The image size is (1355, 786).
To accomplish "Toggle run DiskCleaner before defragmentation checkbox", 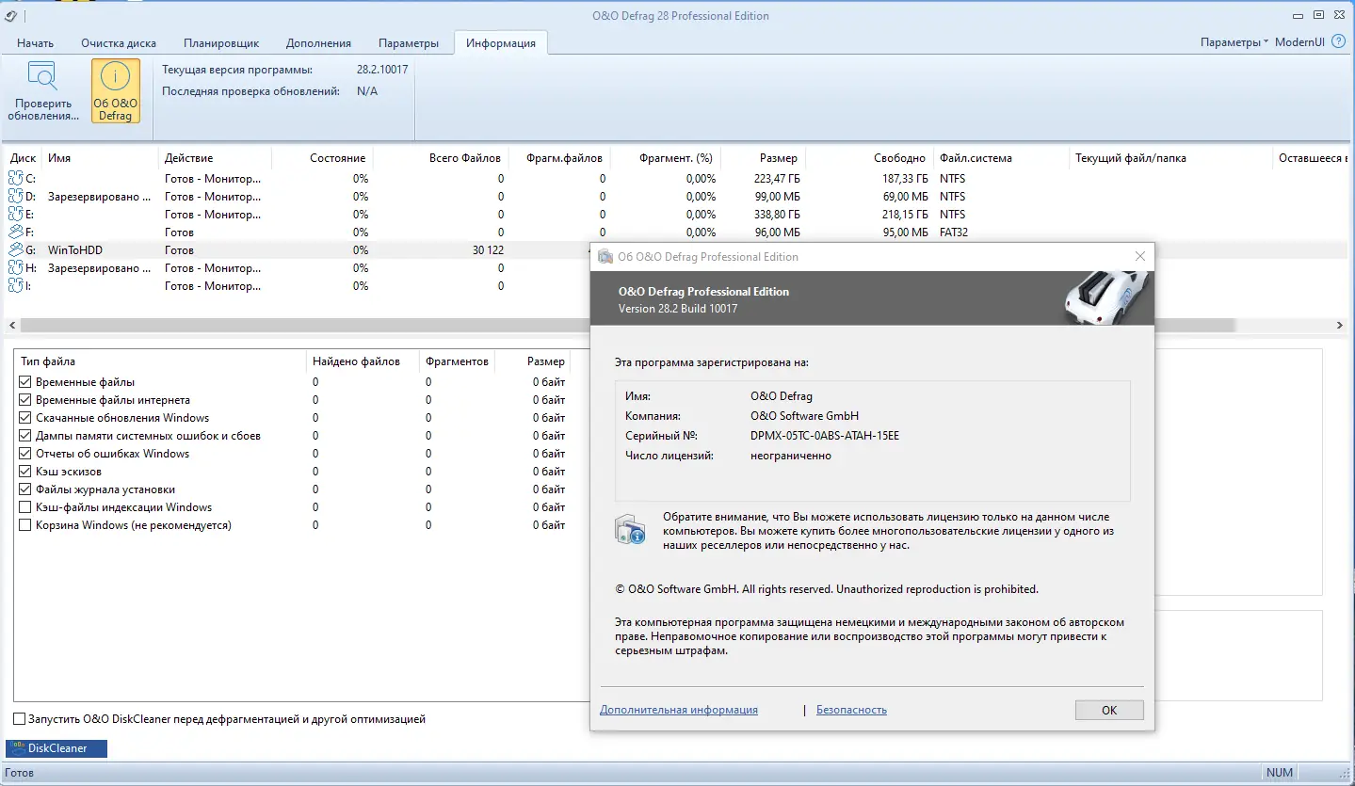I will [20, 719].
